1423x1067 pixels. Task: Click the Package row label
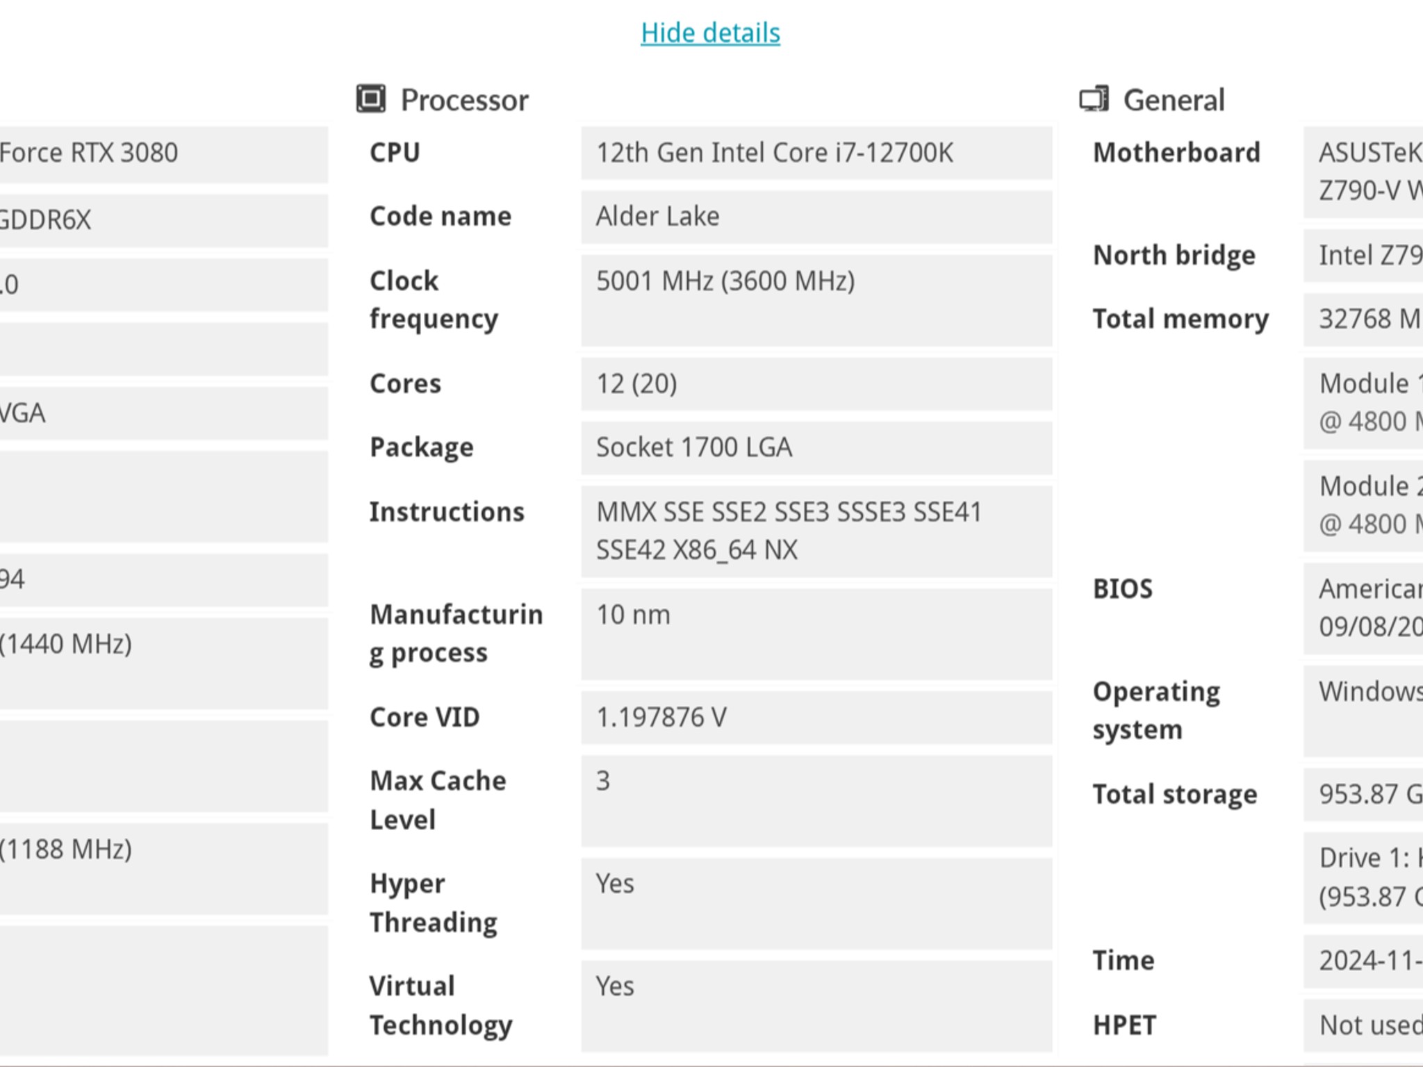421,448
